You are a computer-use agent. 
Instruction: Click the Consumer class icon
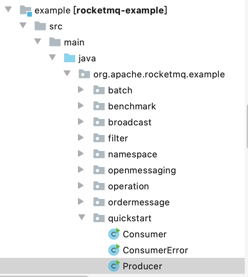pyautogui.click(x=114, y=234)
